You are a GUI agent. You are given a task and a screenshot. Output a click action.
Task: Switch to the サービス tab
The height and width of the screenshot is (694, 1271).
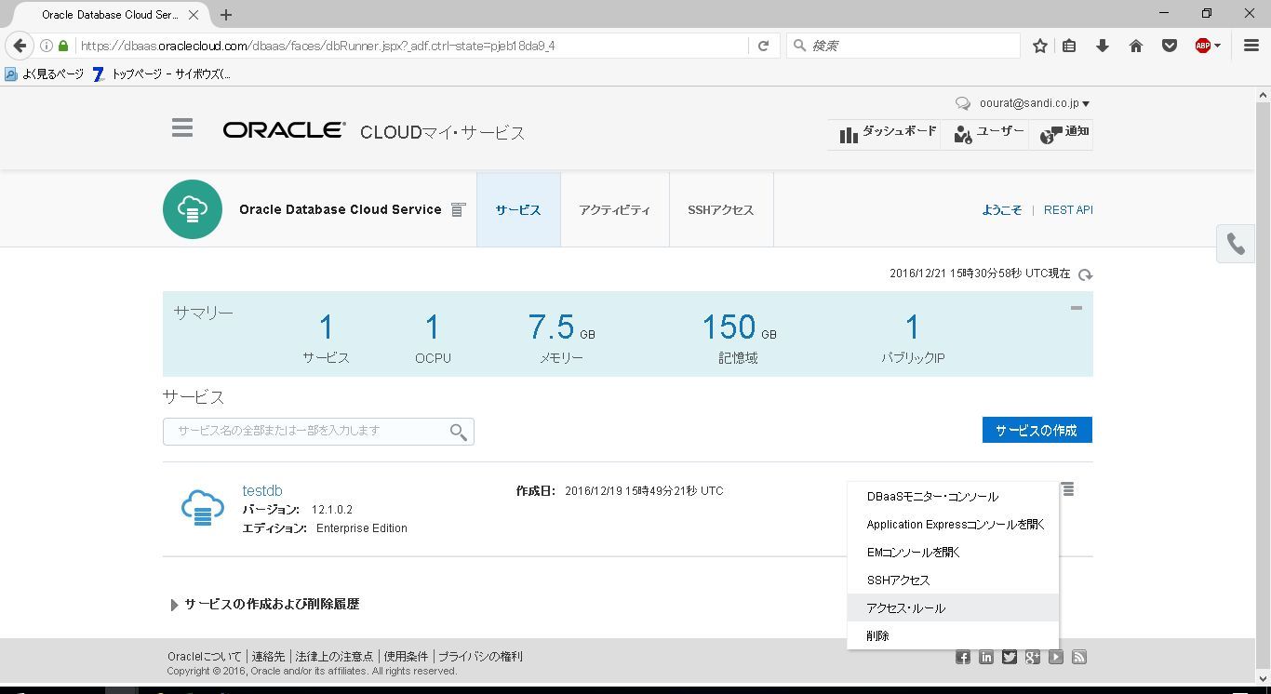(x=518, y=210)
